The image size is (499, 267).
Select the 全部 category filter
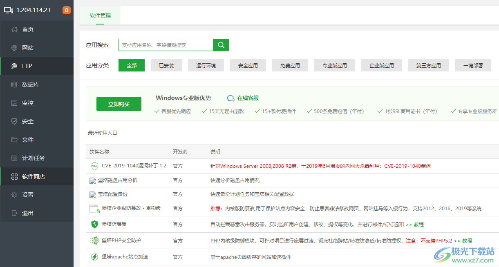point(132,65)
